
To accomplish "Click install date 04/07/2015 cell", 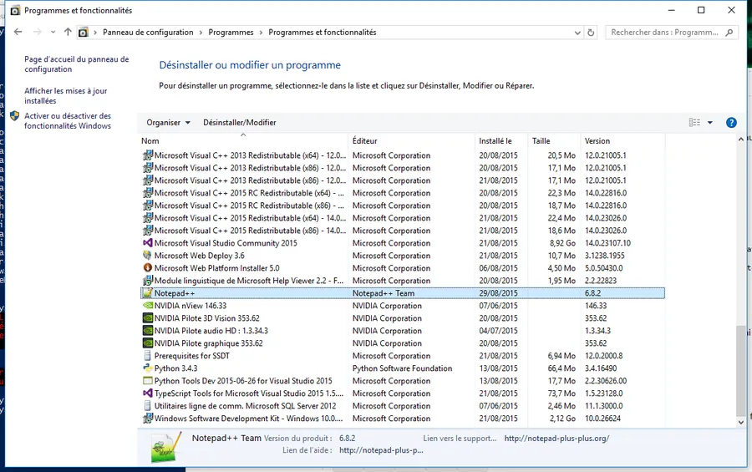I will tap(498, 331).
